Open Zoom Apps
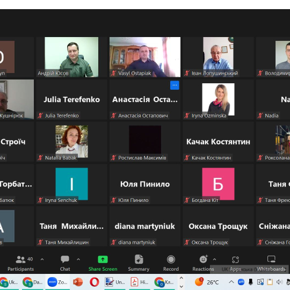The width and height of the screenshot is (290, 290). [235, 263]
